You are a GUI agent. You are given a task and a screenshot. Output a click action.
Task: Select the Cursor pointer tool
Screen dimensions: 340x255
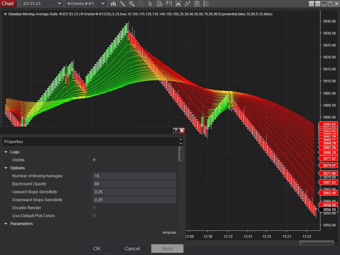pyautogui.click(x=150, y=4)
